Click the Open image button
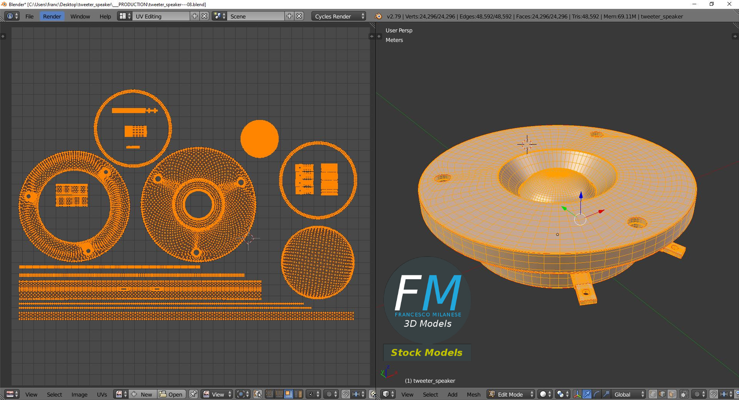This screenshot has width=739, height=400. 171,394
